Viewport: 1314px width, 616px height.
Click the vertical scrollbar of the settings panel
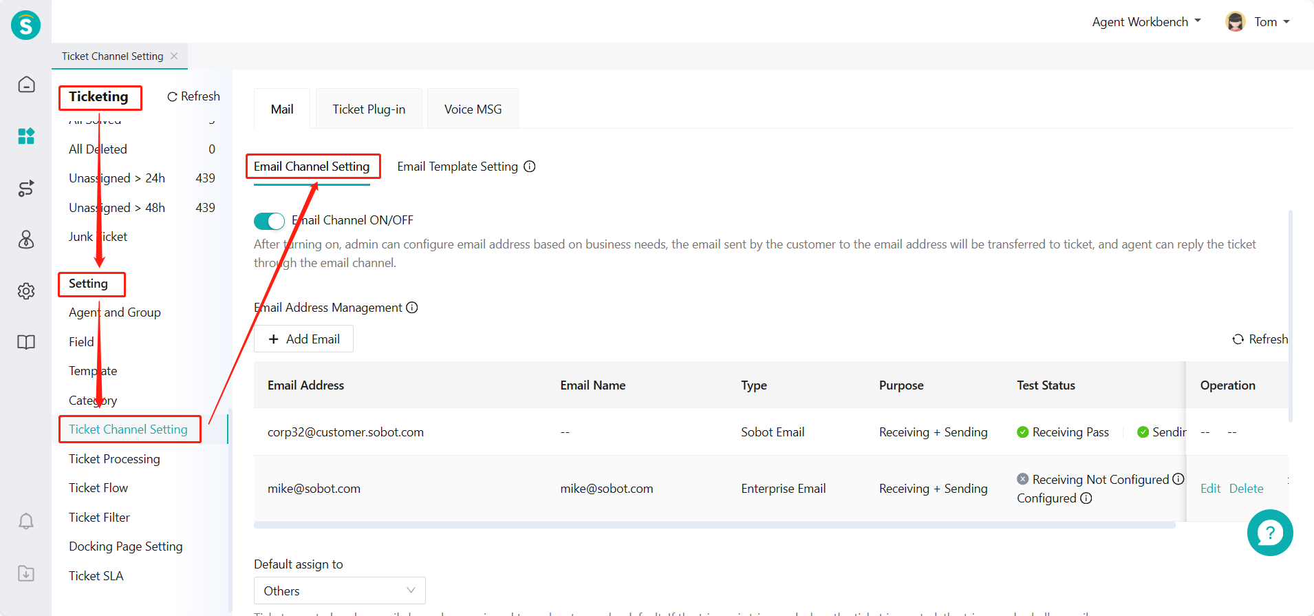1290,317
